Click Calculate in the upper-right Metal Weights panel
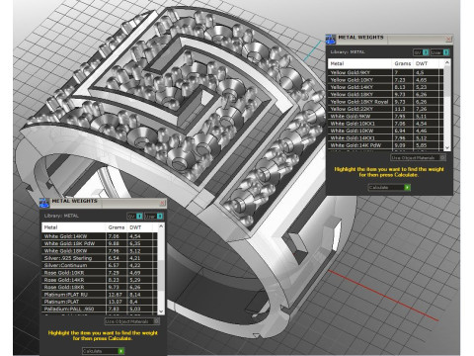This screenshot has width=474, height=356. (x=389, y=187)
